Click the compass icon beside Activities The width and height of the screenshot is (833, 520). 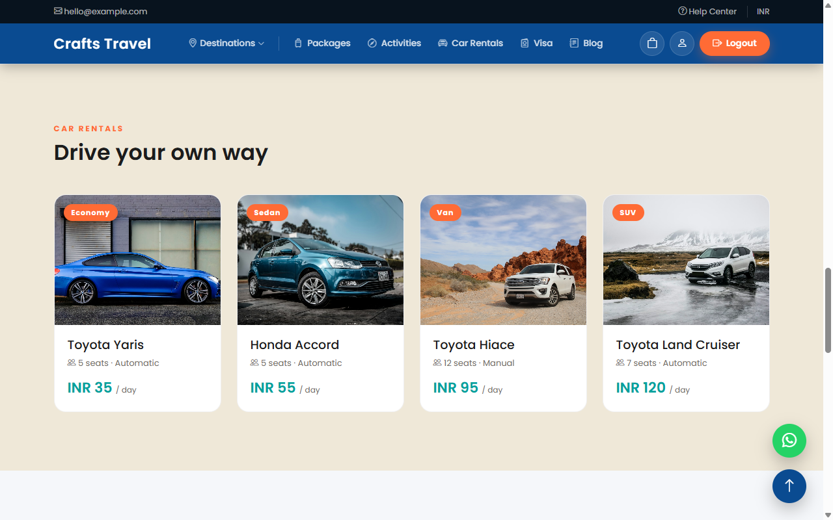[372, 44]
